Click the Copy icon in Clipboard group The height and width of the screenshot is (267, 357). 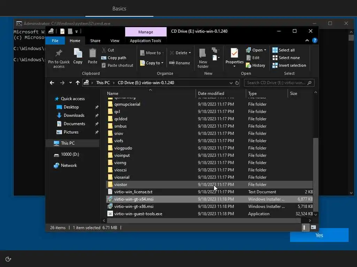tap(78, 53)
